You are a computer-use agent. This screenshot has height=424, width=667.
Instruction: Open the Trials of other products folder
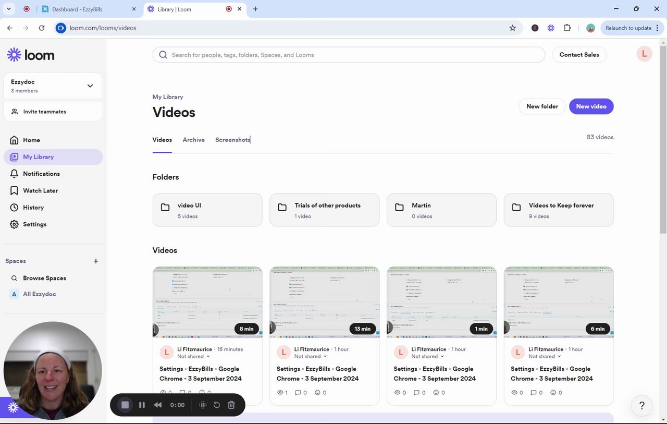click(x=324, y=210)
